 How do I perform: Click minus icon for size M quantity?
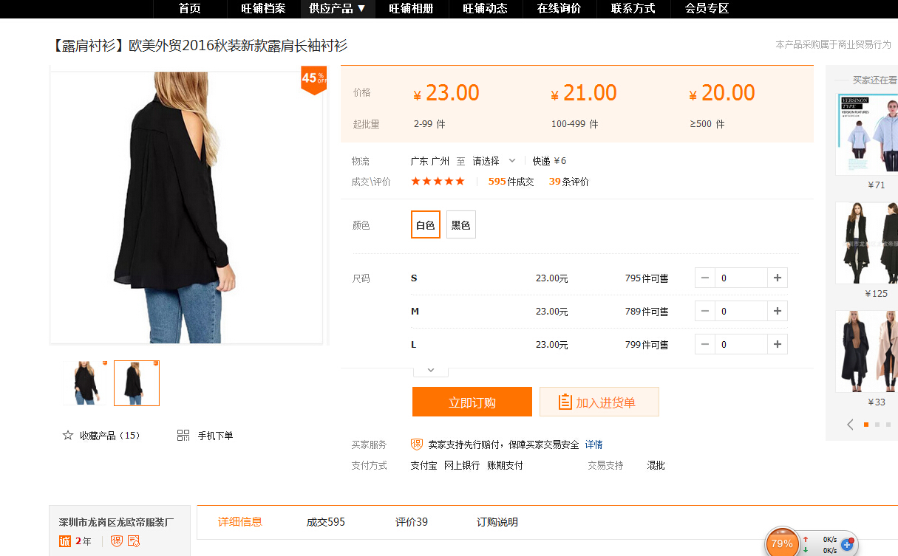(x=705, y=312)
